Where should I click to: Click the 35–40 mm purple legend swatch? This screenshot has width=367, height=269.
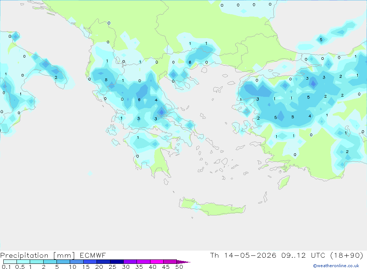point(143,262)
